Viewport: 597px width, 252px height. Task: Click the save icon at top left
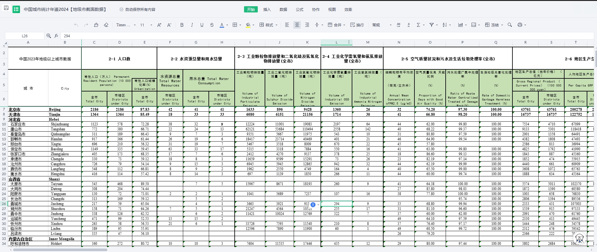(6, 7)
